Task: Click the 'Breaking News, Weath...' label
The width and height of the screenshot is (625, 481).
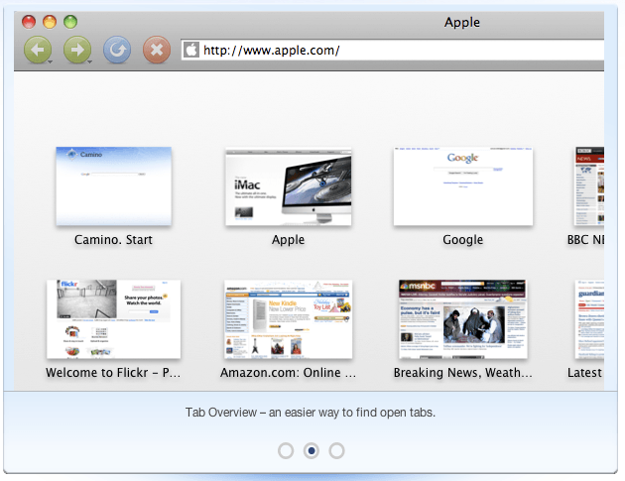Action: 462,372
